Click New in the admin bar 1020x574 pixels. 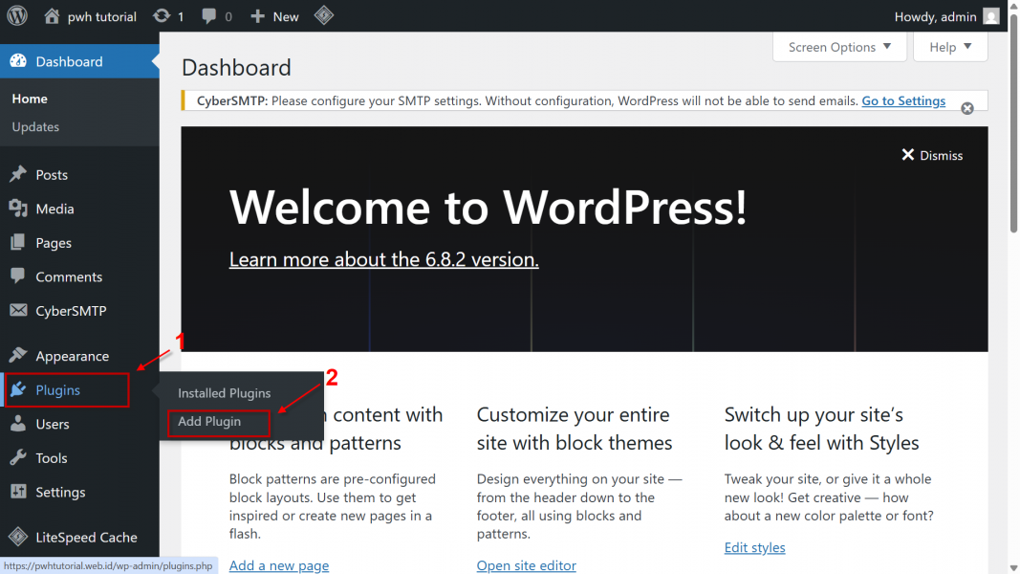tap(286, 16)
